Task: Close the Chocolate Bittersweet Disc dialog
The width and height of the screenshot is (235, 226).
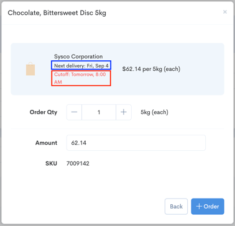Action: [x=225, y=12]
